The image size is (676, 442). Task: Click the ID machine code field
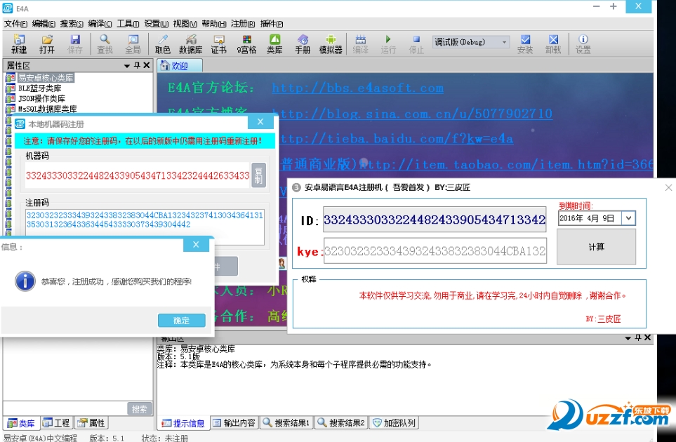tap(435, 220)
